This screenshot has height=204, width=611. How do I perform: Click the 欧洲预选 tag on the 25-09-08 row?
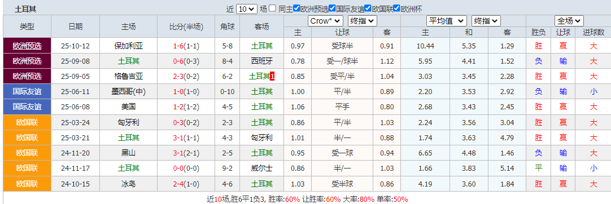(27, 61)
